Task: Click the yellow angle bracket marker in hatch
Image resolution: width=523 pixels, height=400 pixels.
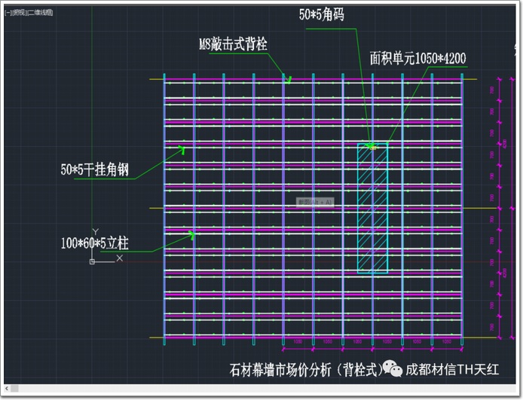Action: (x=372, y=147)
